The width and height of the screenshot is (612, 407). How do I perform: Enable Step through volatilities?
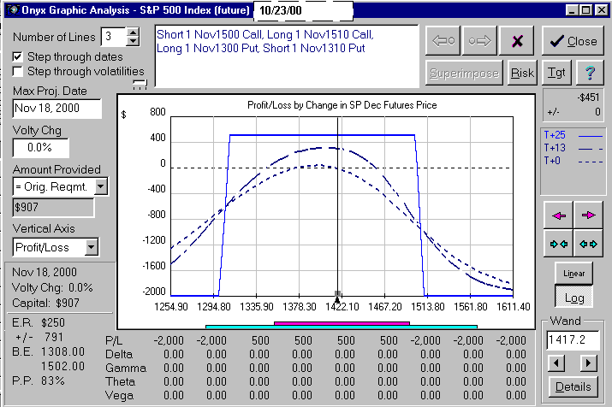pyautogui.click(x=18, y=72)
